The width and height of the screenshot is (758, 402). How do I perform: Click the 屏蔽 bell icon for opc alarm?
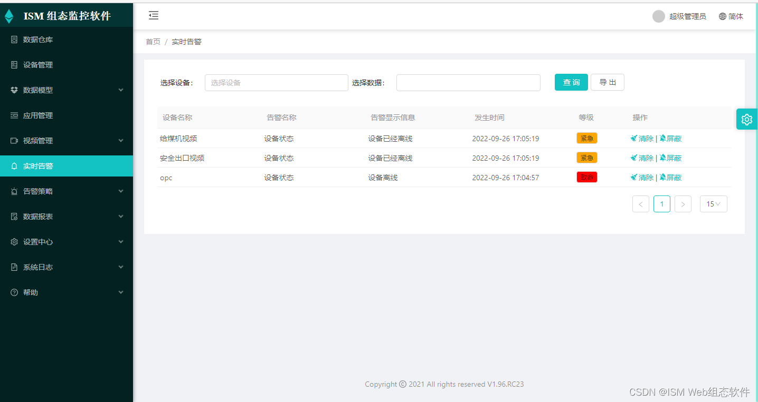664,178
